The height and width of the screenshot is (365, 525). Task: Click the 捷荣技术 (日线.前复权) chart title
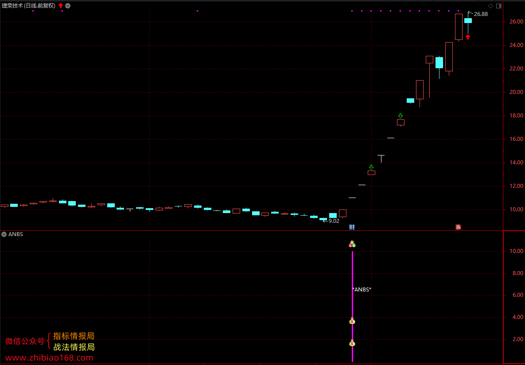point(29,6)
